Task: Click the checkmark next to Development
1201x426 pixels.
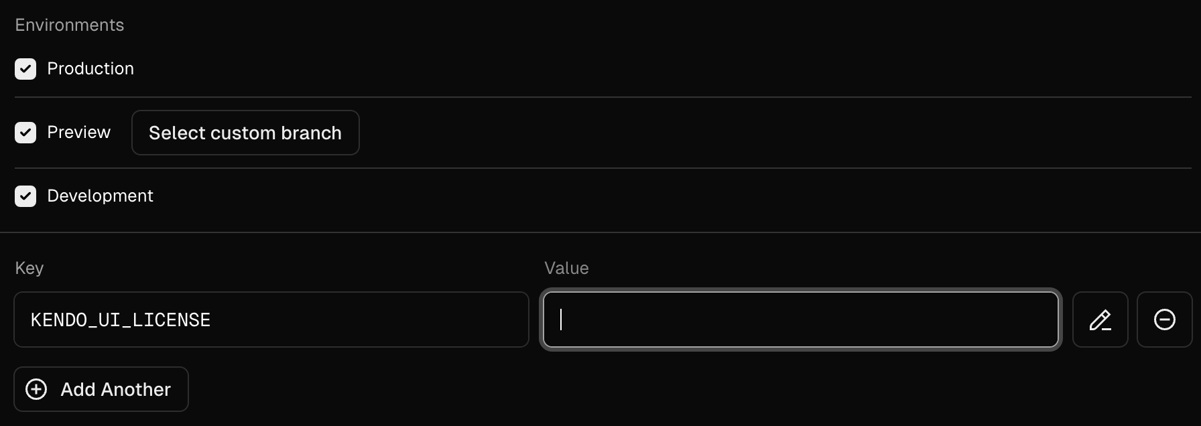Action: pyautogui.click(x=25, y=196)
